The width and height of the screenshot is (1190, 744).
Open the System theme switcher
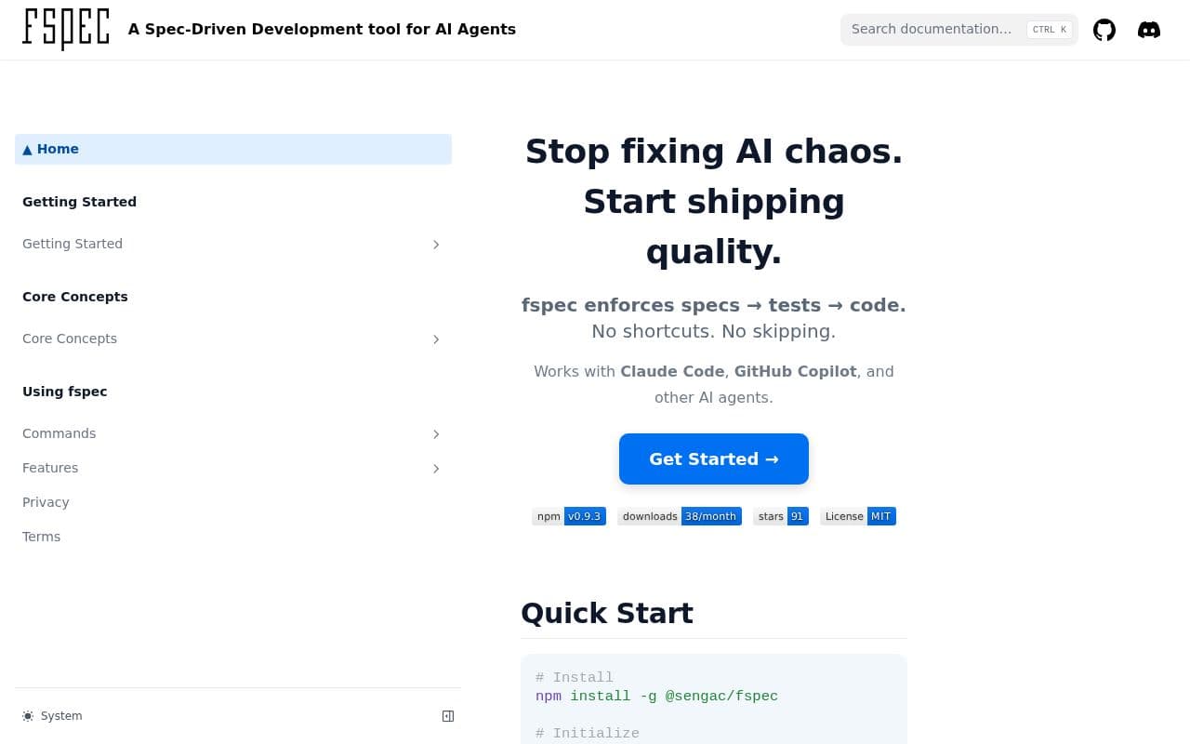point(53,716)
